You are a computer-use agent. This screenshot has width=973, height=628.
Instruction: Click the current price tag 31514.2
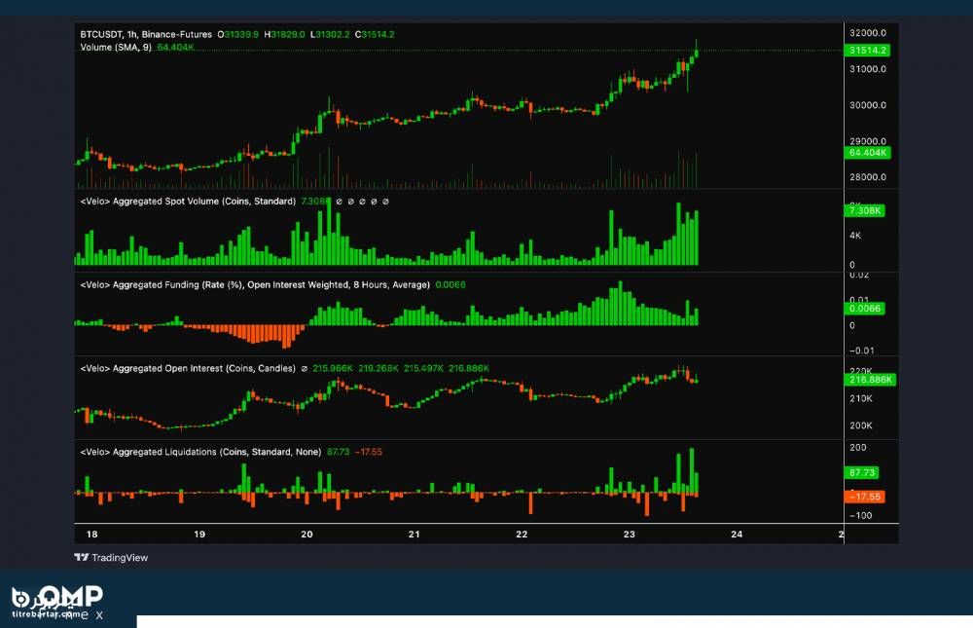867,51
